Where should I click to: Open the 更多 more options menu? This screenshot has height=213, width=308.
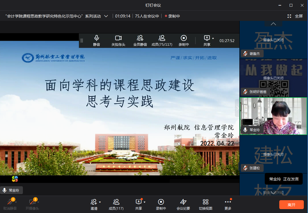click(228, 202)
